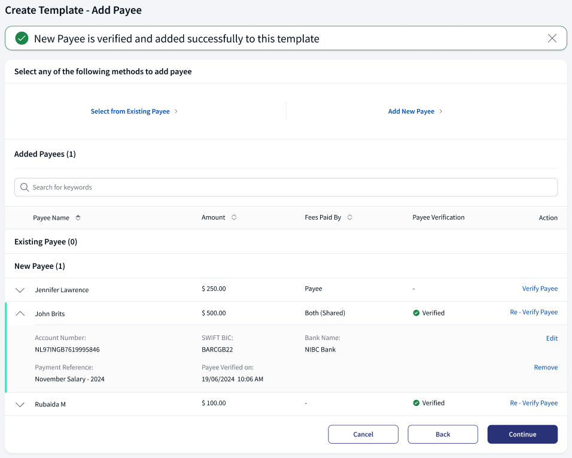The width and height of the screenshot is (572, 458).
Task: Click the chevron beside Select from Existing Payee
Action: coord(176,111)
